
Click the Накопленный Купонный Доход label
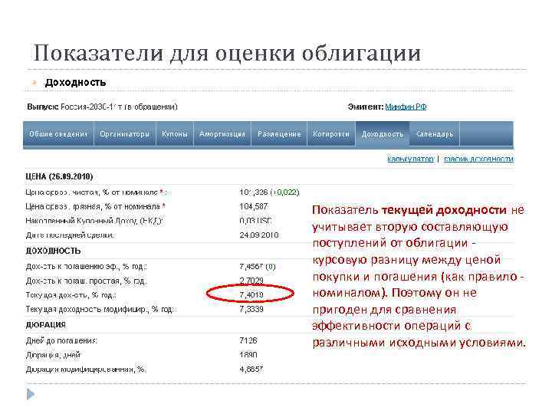(x=94, y=221)
